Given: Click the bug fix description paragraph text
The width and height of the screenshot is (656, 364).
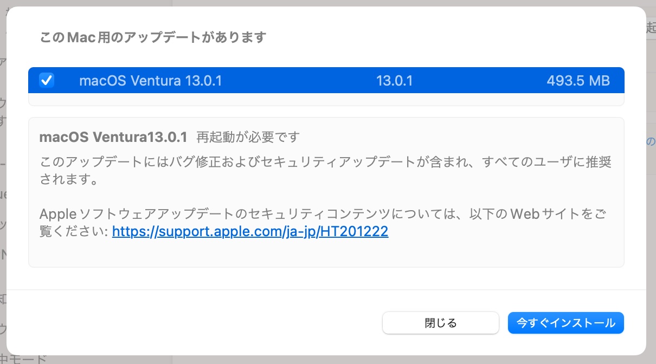Looking at the screenshot, I should [325, 171].
